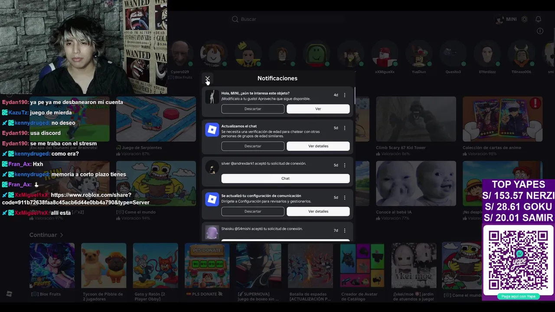Open options menu for the MINI object notification

point(345,95)
